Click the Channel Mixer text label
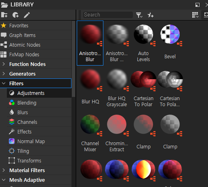 click(x=90, y=146)
